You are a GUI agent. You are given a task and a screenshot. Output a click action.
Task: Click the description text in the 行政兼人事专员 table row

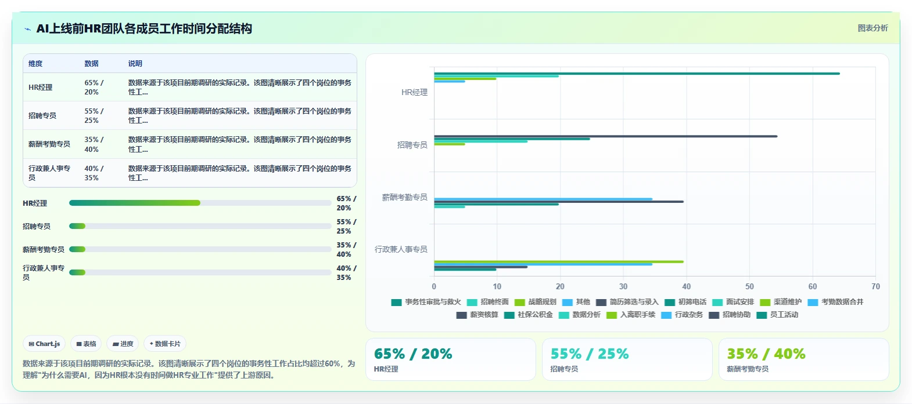[240, 173]
